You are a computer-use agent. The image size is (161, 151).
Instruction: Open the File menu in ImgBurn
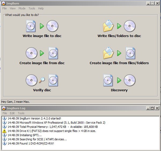pos(5,8)
